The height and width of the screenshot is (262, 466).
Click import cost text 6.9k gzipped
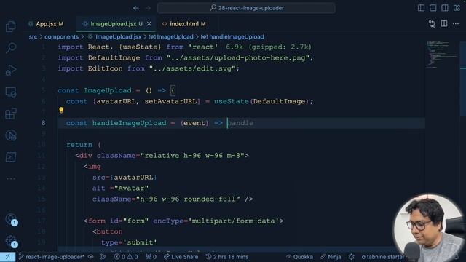(269, 47)
